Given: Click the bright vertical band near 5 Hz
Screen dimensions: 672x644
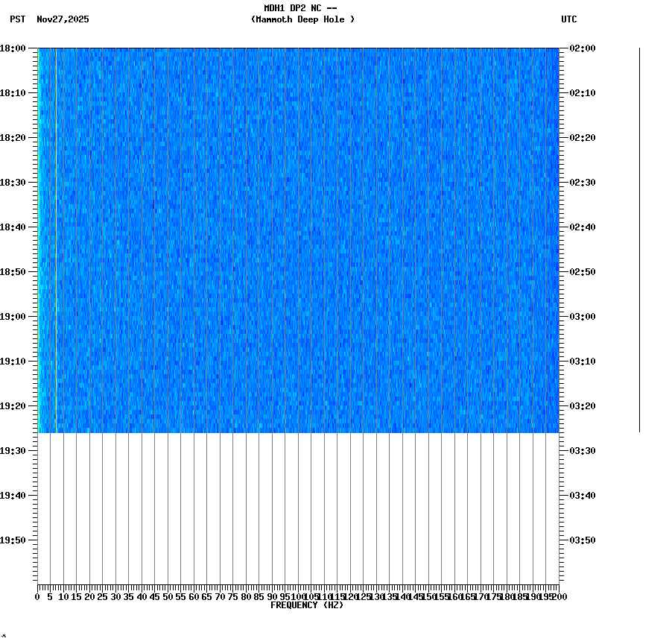Looking at the screenshot, I should point(54,224).
